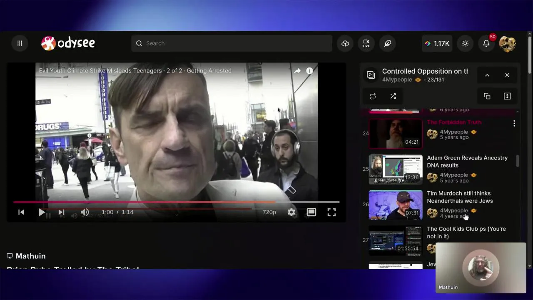
Task: Close the playlist panel
Action: 507,75
